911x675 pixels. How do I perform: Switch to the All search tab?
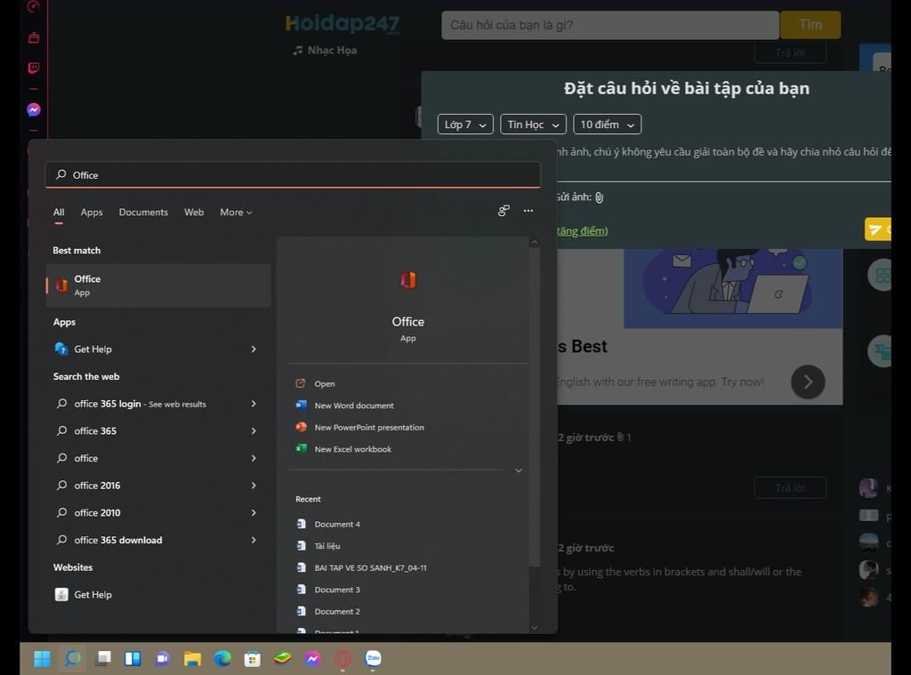point(59,213)
